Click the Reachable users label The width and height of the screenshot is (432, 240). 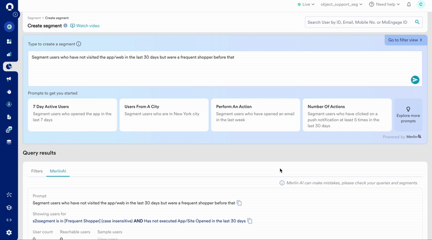click(75, 232)
